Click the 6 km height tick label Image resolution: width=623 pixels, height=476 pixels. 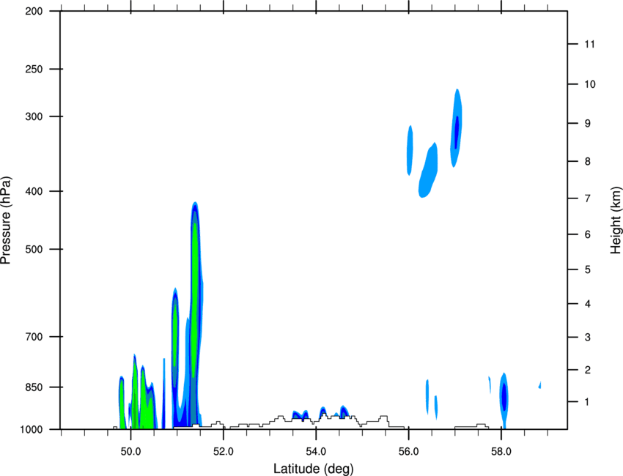point(588,234)
